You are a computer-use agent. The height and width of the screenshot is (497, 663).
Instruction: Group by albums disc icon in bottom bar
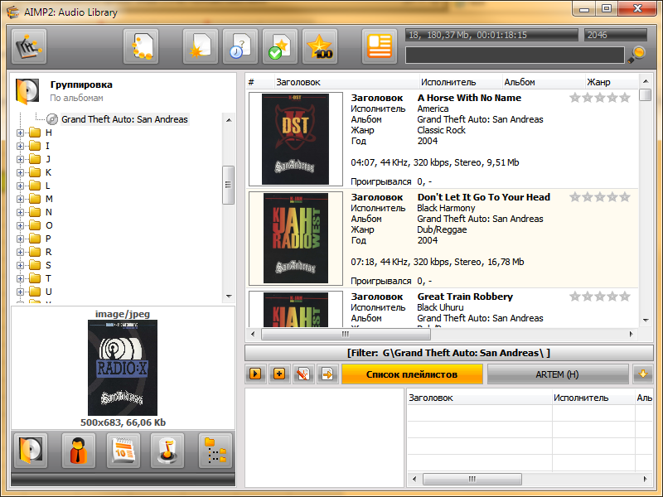[31, 450]
